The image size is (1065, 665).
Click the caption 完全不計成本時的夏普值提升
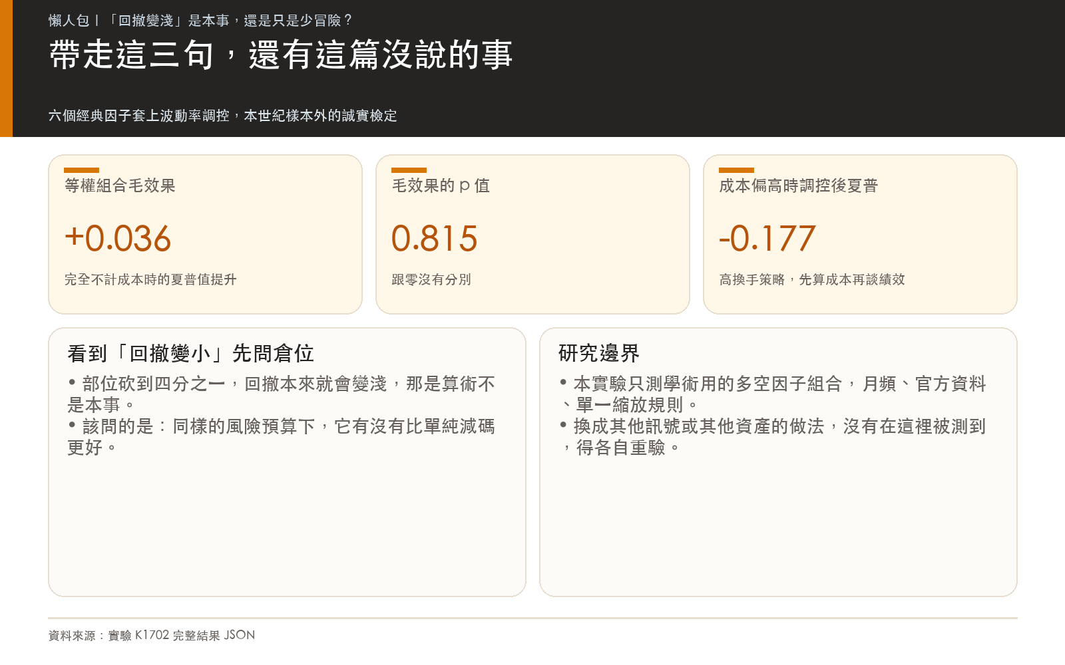pos(150,279)
